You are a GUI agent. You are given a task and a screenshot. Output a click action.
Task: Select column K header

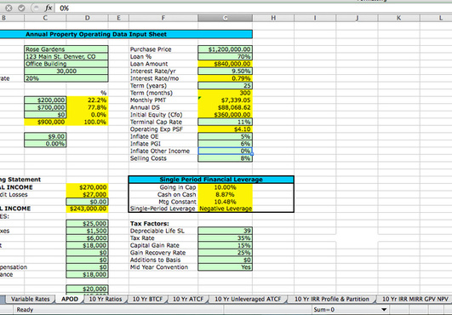(399, 18)
